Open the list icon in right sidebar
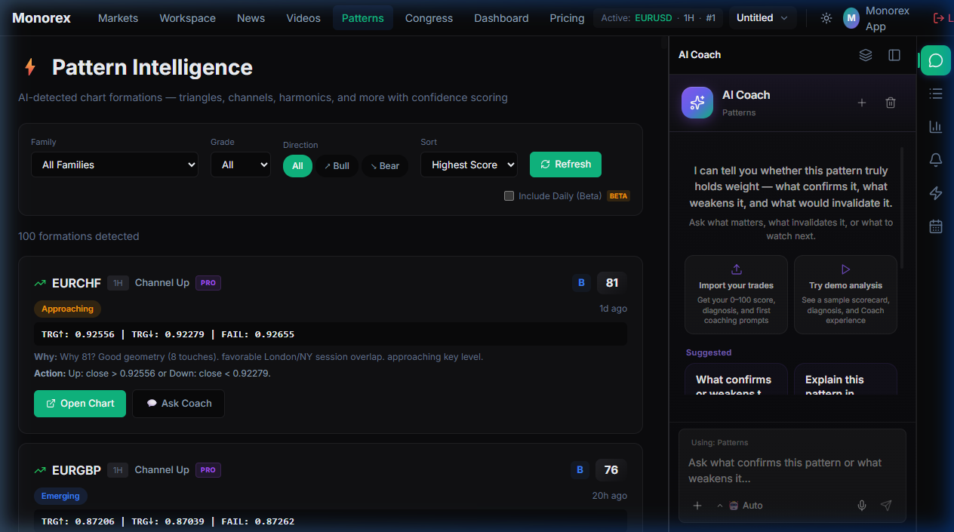This screenshot has width=954, height=532. (x=935, y=94)
